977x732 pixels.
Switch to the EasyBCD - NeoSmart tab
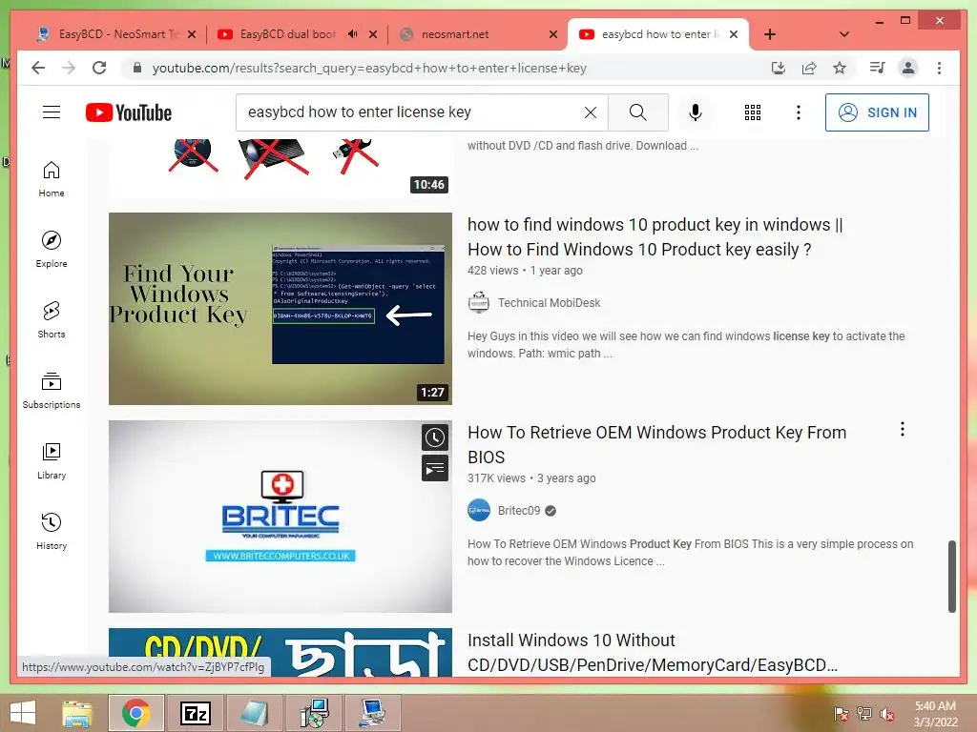click(115, 34)
